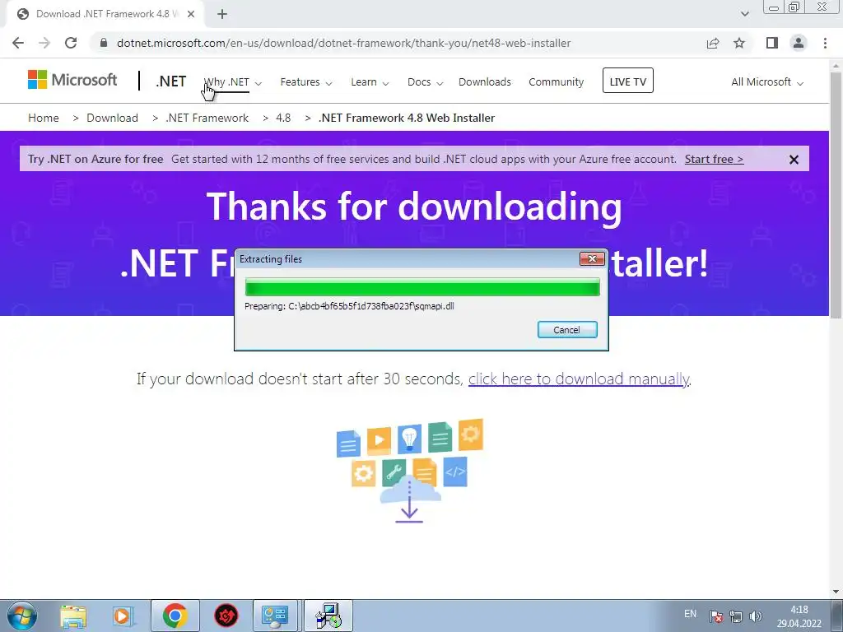Open the side panel icon in Chrome

point(772,43)
